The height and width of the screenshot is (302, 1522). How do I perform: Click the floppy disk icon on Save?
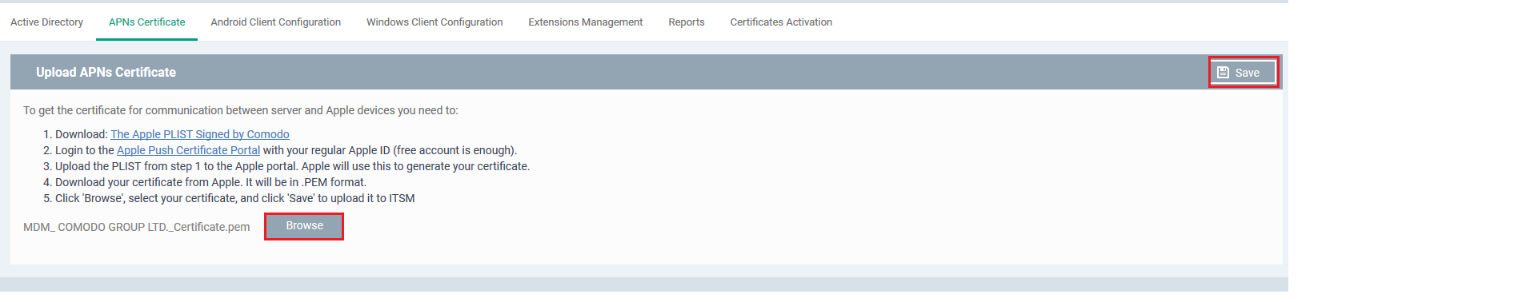[x=1223, y=73]
